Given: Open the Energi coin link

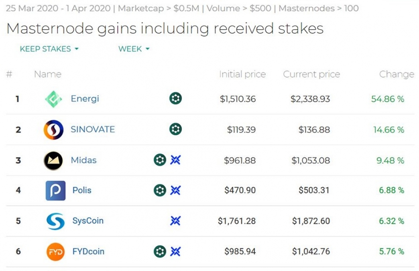Looking at the screenshot, I should [x=85, y=99].
